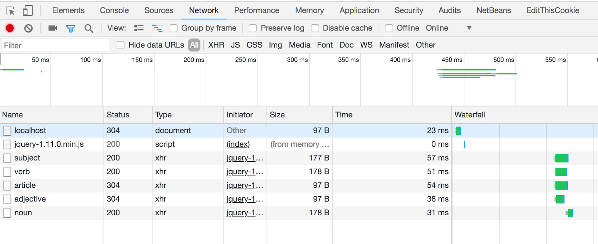Stop recording with the red record button
The image size is (598, 244).
10,28
